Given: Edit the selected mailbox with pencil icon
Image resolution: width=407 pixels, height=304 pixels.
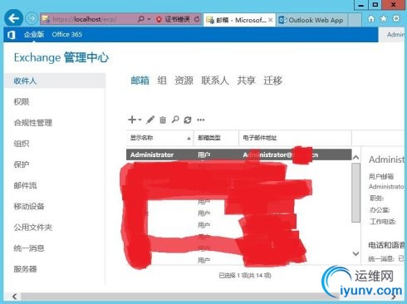Looking at the screenshot, I should click(x=150, y=120).
